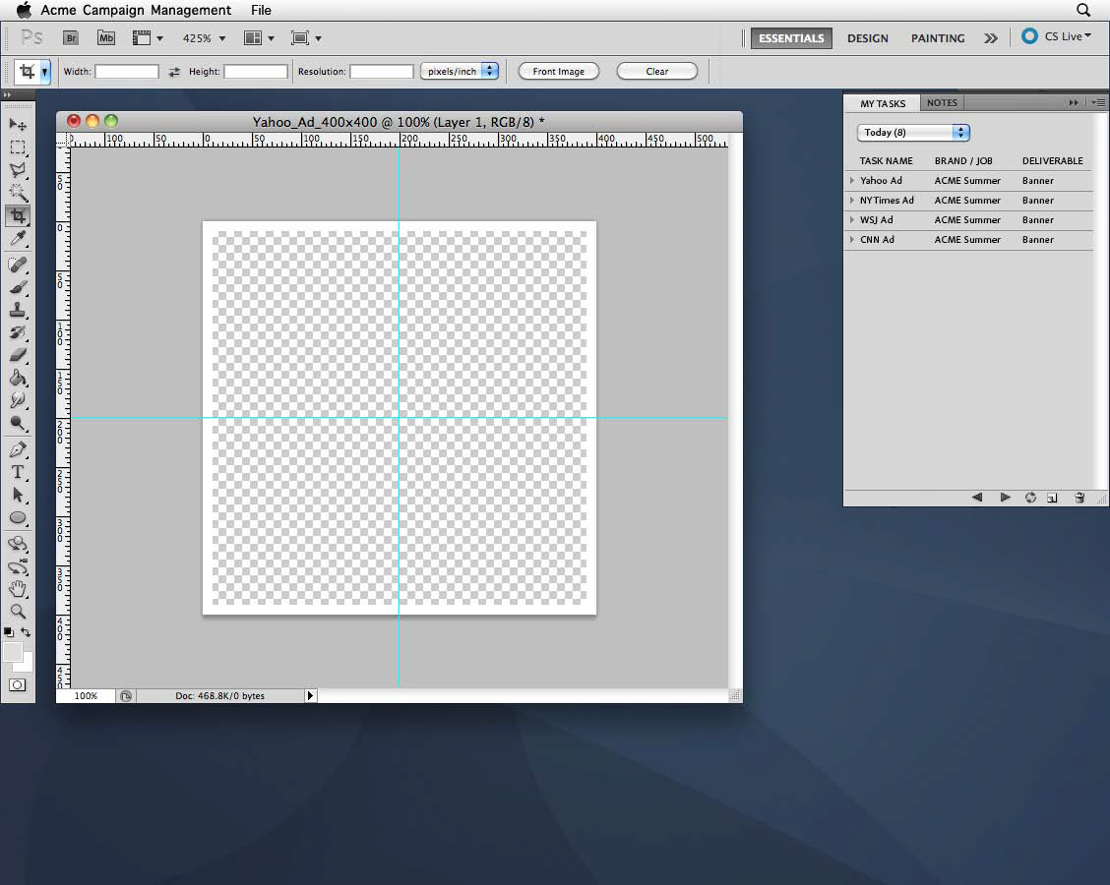1110x885 pixels.
Task: Go to next item in tasks panel
Action: click(x=1005, y=498)
